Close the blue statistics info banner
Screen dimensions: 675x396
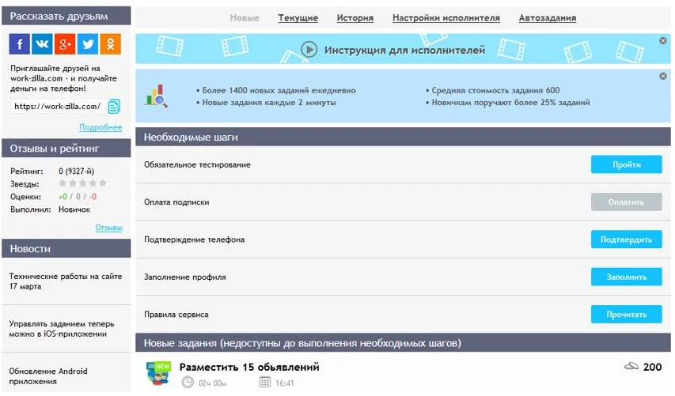click(x=663, y=76)
